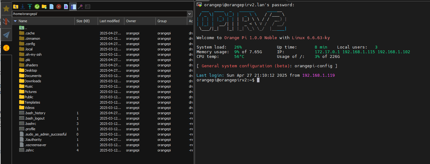
Task: Create a new file with toolbar icon
Action: pos(52,6)
